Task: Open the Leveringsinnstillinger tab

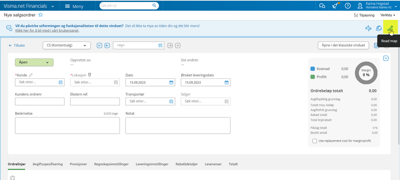Action: click(x=152, y=164)
